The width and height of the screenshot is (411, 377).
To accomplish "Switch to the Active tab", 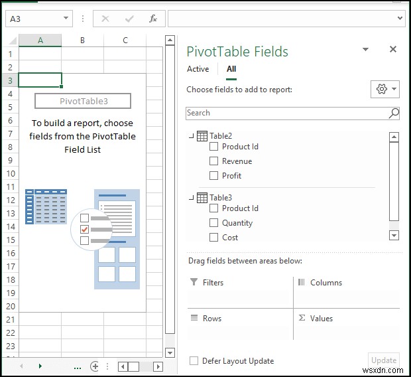I will click(x=198, y=69).
